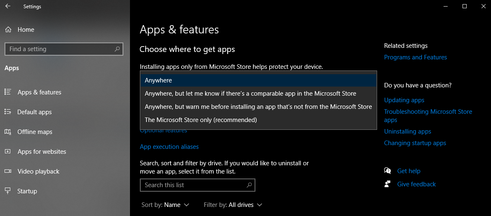Select the Anywhere option in dropdown

click(158, 80)
